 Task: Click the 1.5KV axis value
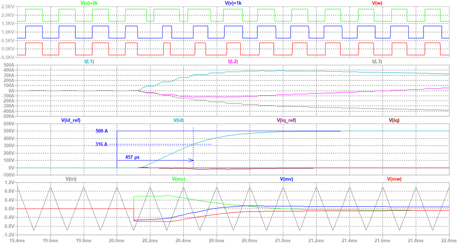7,24
